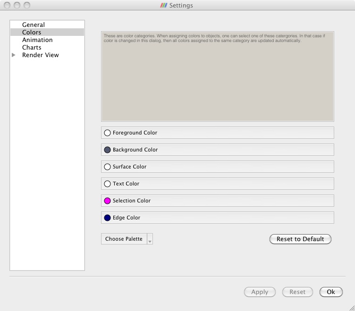Select General in the settings list
Viewport: 355px width, 311px height.
click(33, 25)
